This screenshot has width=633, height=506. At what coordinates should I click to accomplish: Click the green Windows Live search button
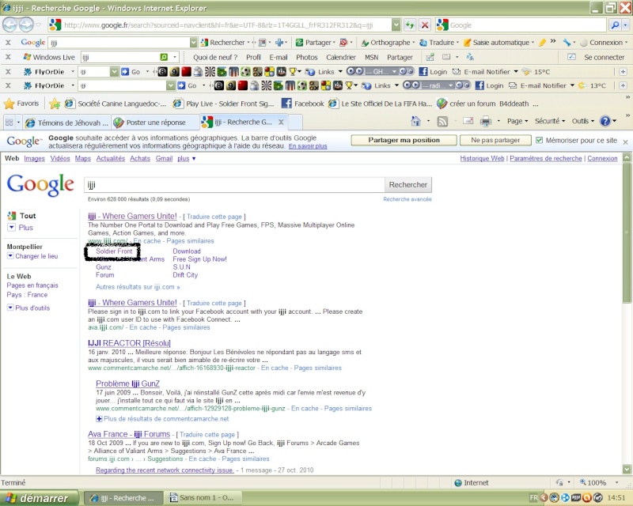click(x=164, y=57)
